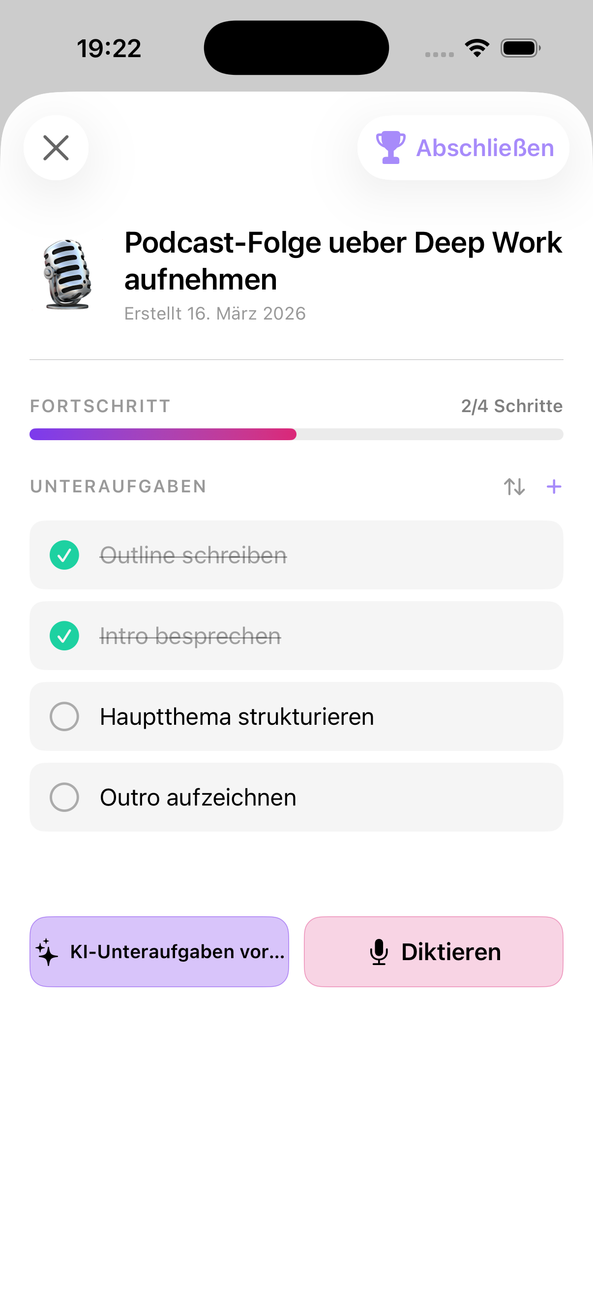Tap the trophy icon in Abschließen
Image resolution: width=593 pixels, height=1291 pixels.
pyautogui.click(x=390, y=147)
